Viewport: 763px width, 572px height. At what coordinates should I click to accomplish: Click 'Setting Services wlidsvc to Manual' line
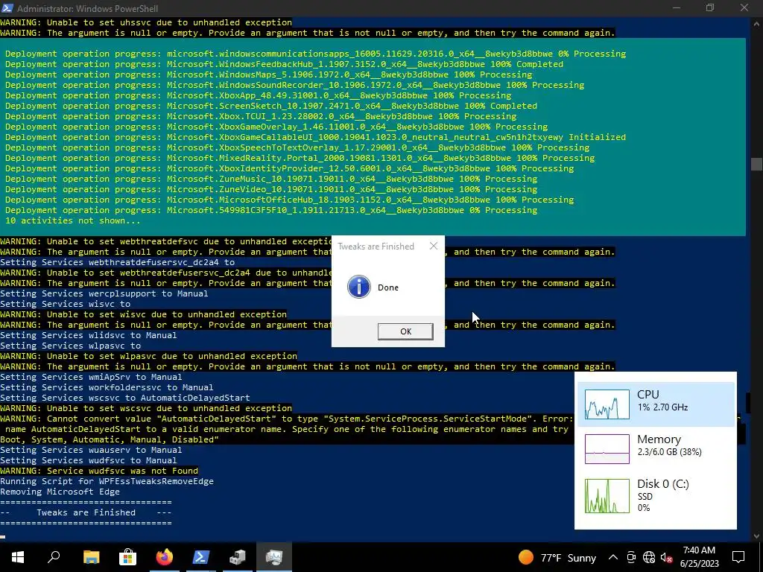[89, 335]
